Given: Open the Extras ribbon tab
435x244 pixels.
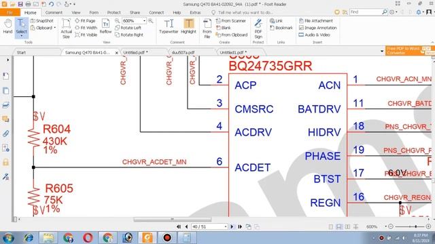Looking at the screenshot, I should 195,12.
